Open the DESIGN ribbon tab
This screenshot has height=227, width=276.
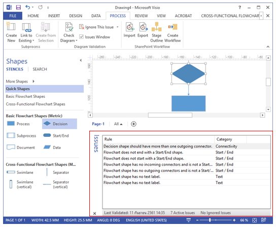click(76, 16)
